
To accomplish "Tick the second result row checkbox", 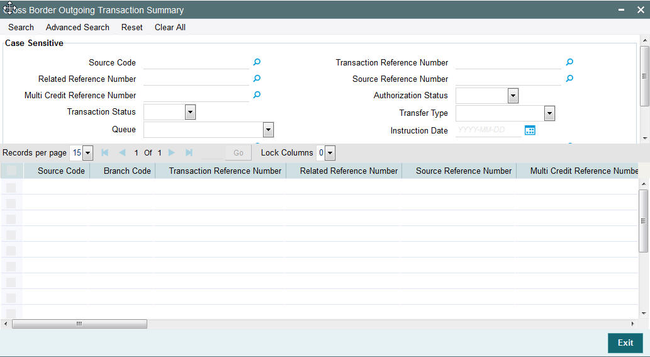I will pos(11,203).
